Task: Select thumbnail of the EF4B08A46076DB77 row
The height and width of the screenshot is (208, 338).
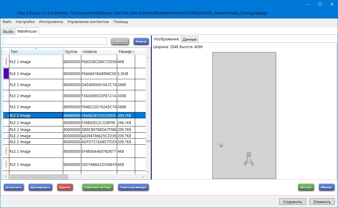Action: tap(6, 151)
